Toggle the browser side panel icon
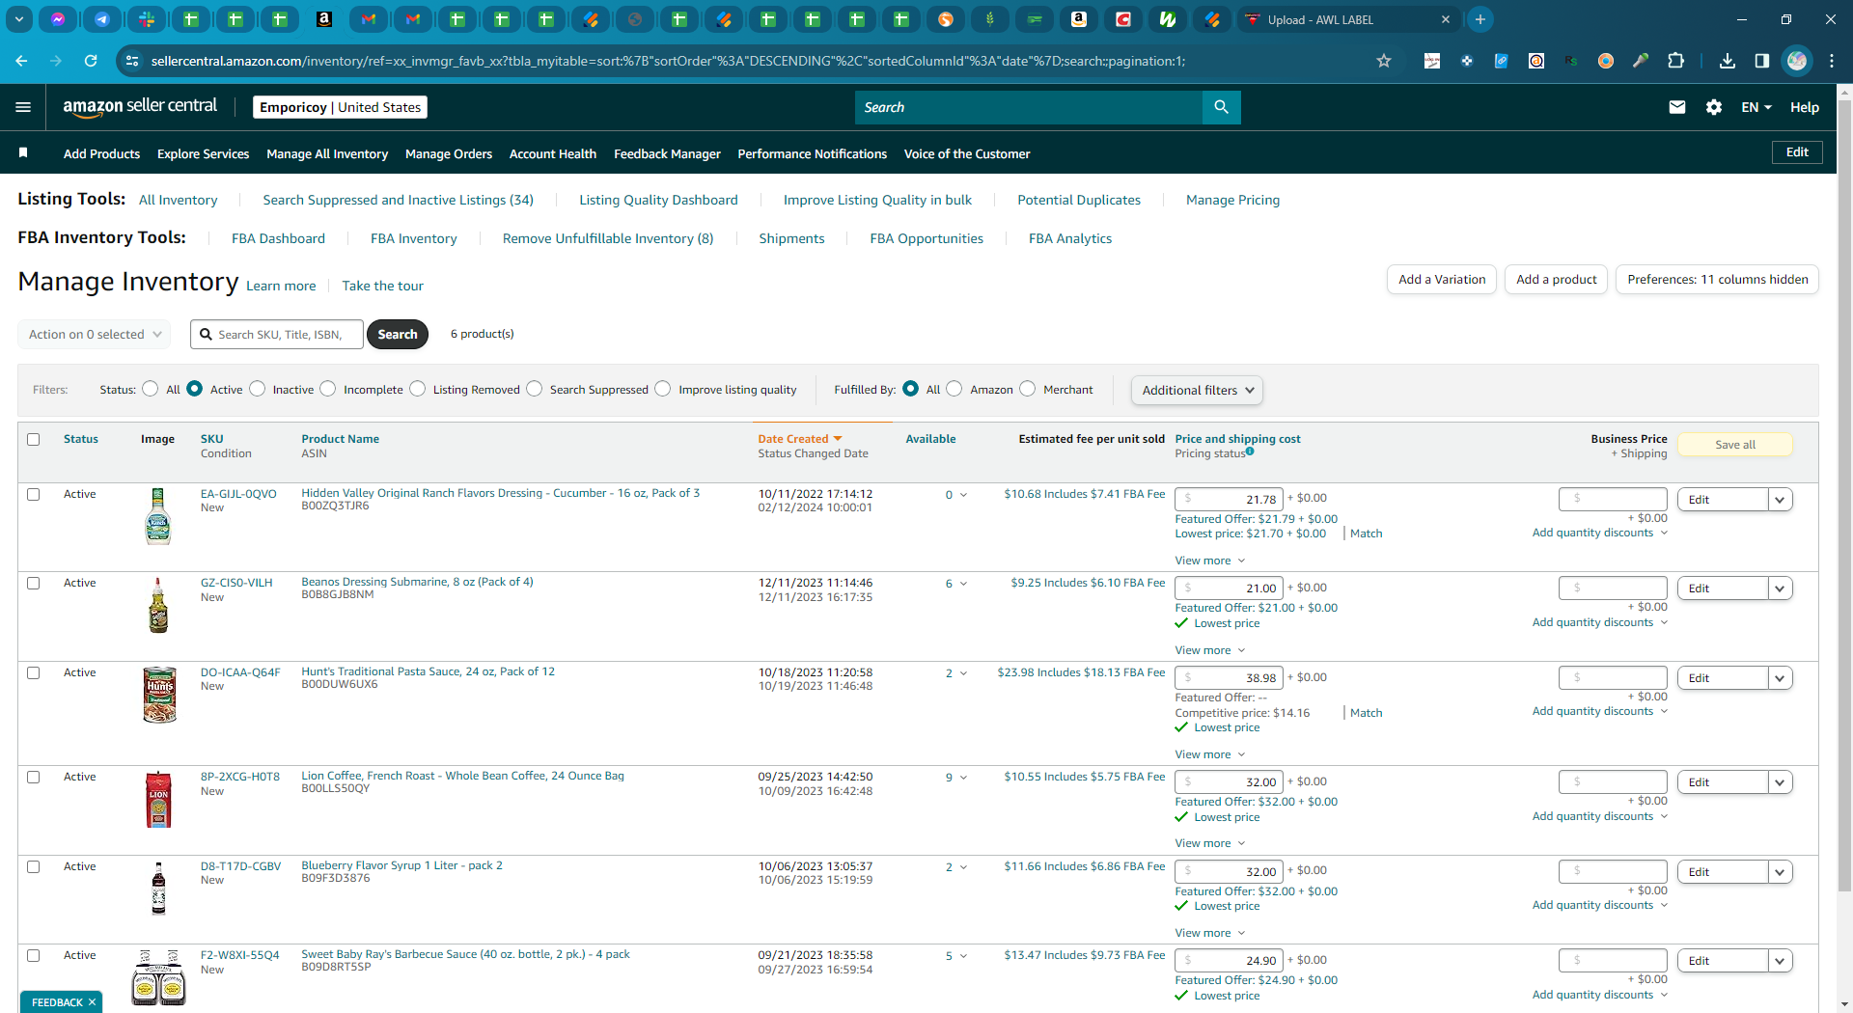The height and width of the screenshot is (1013, 1853). [x=1762, y=61]
